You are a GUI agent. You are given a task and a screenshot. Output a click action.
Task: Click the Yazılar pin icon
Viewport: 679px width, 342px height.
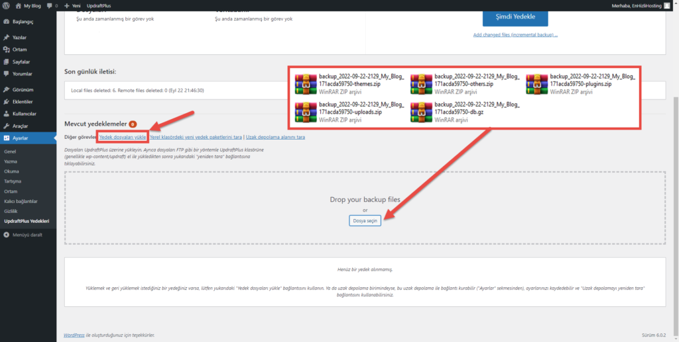7,38
